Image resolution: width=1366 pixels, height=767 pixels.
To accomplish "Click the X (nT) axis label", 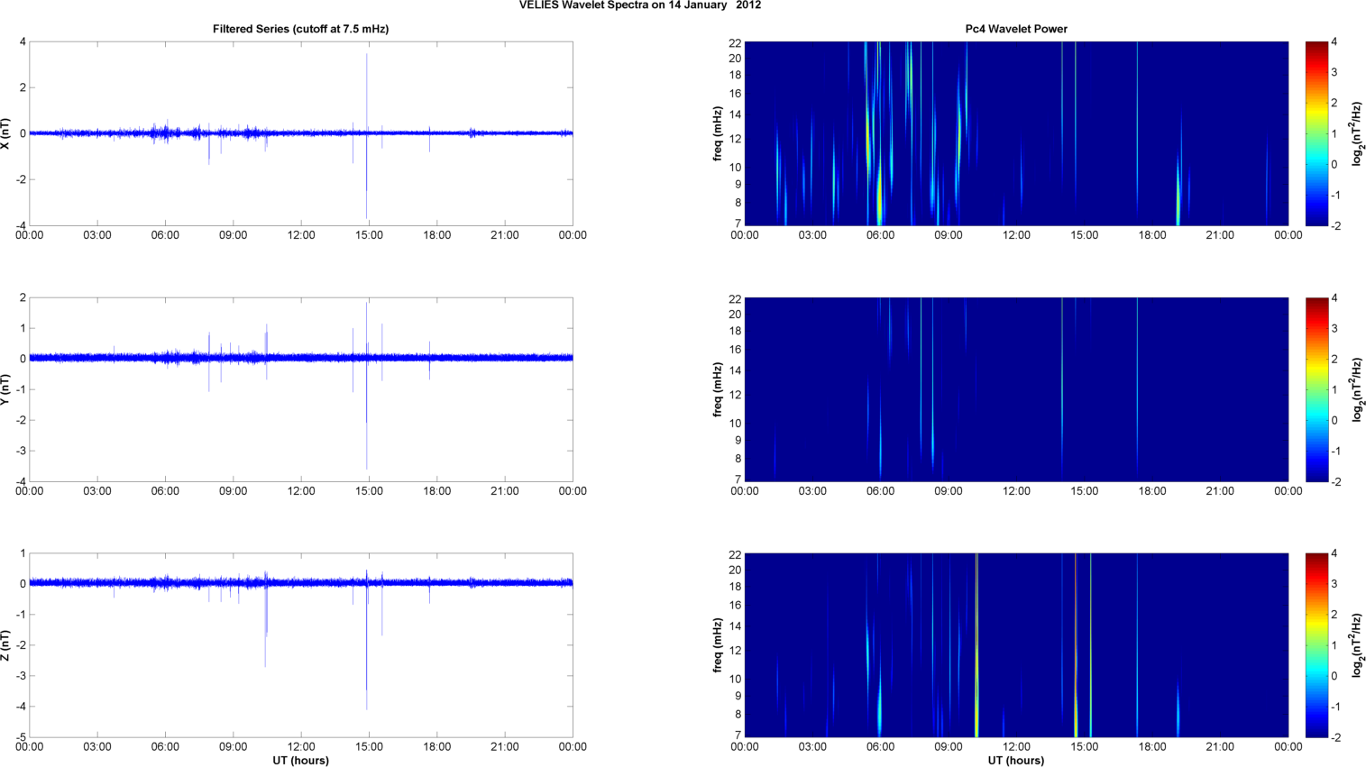I will (7, 133).
